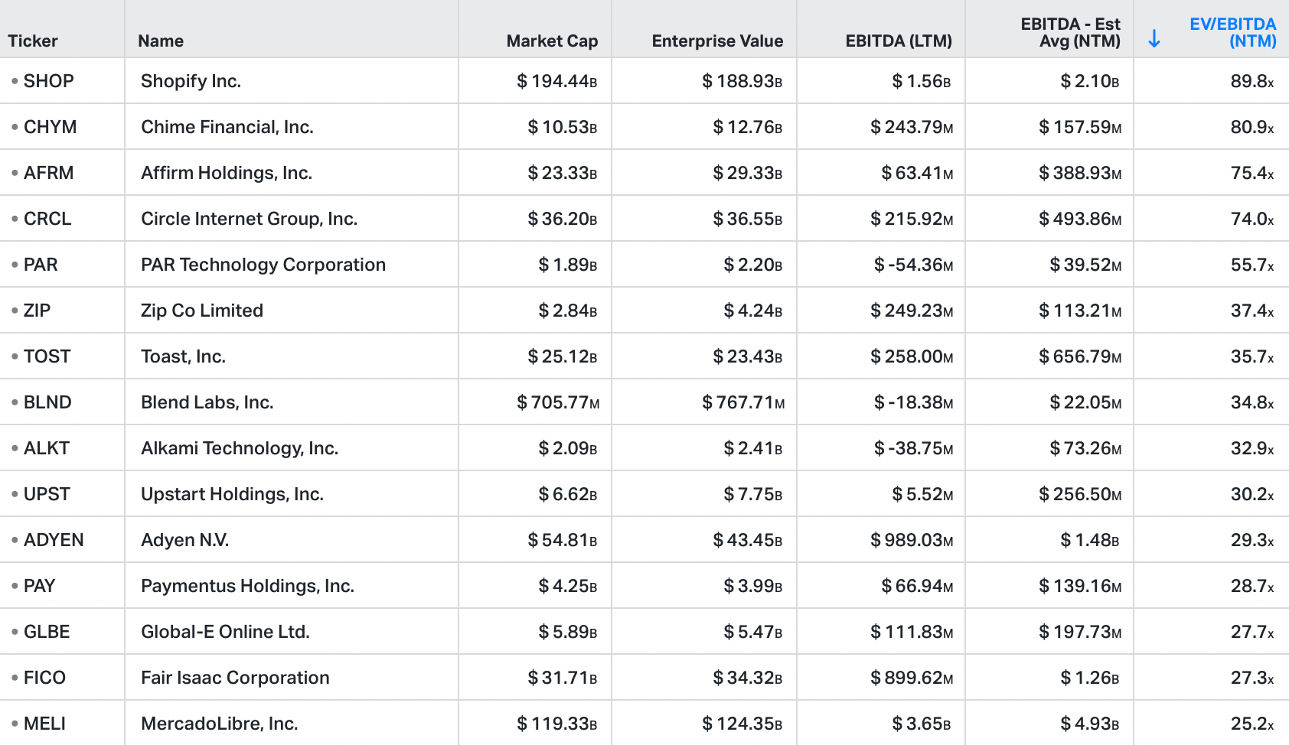
Task: Open the SHOP ticker
Action: pos(49,81)
